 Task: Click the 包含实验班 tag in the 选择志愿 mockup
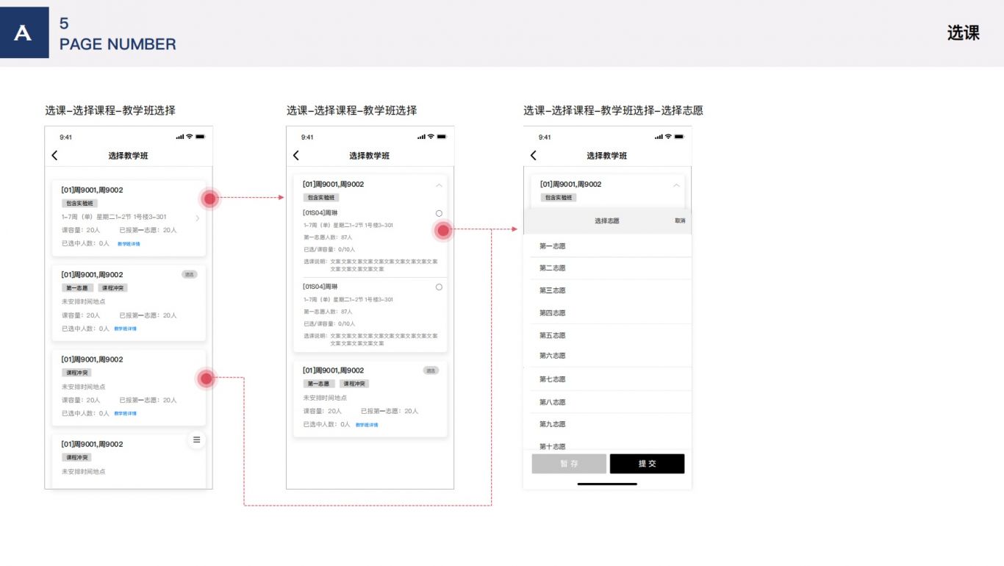coord(559,198)
